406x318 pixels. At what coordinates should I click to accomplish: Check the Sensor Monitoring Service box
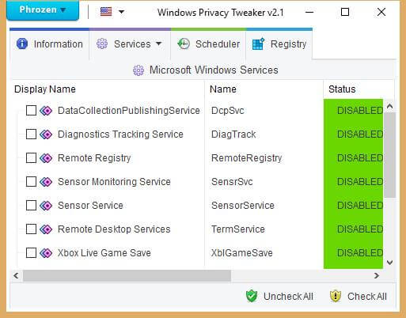31,182
